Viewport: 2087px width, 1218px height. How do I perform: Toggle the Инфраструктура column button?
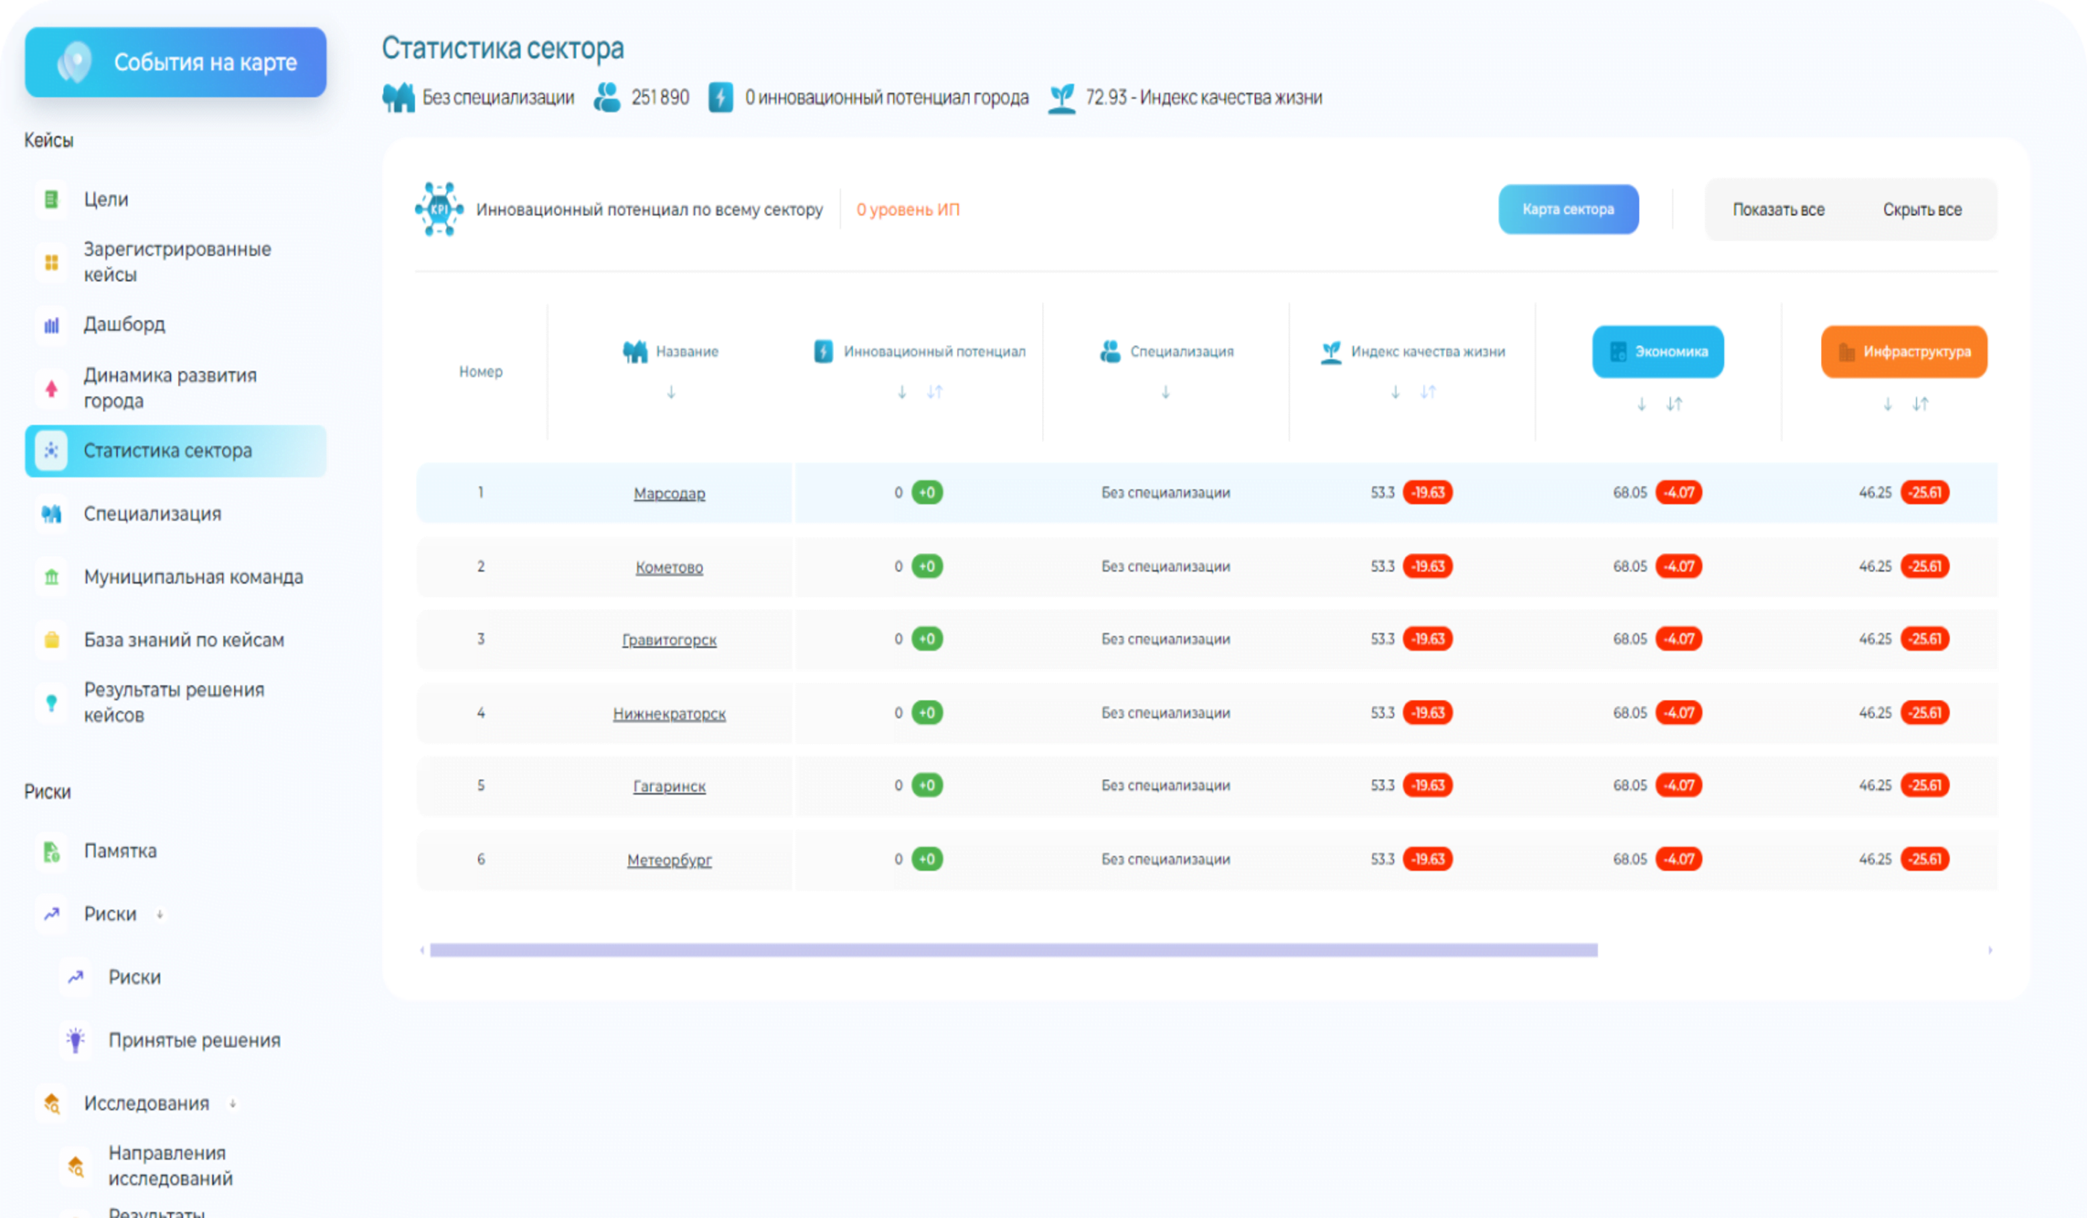[x=1903, y=352]
